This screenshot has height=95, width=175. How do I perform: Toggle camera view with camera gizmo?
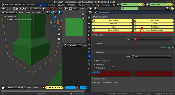click(x=59, y=39)
